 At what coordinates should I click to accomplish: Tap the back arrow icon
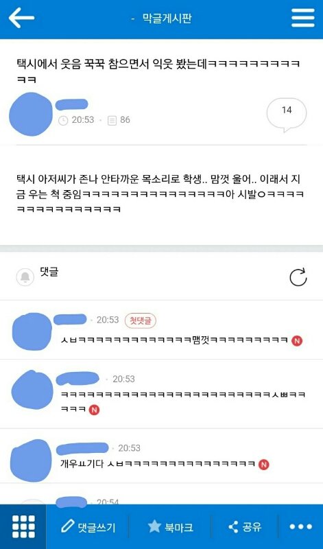pos(21,18)
